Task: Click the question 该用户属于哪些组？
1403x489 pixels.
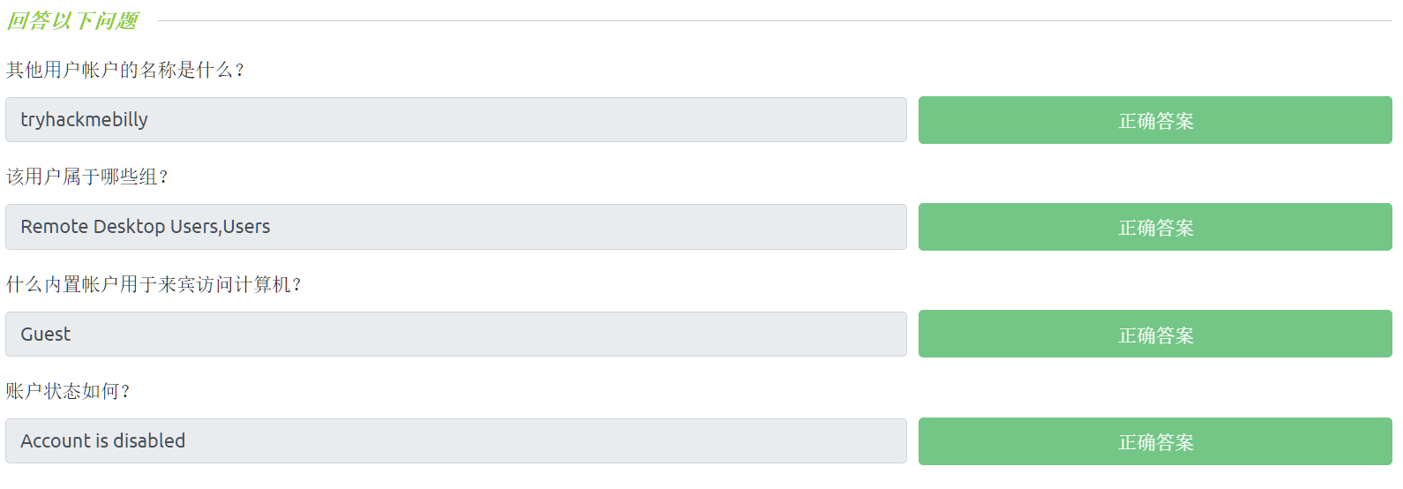Action: tap(87, 177)
